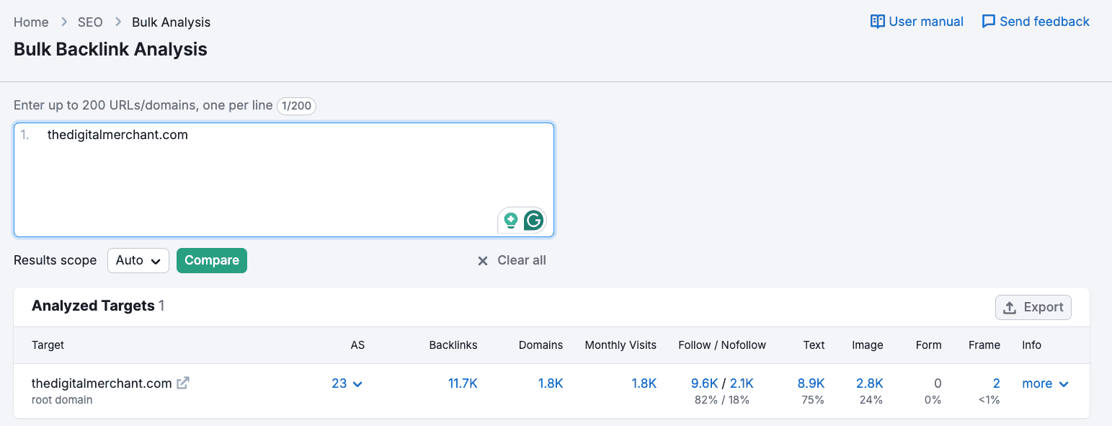
Task: Expand the more info dropdown
Action: coord(1045,383)
